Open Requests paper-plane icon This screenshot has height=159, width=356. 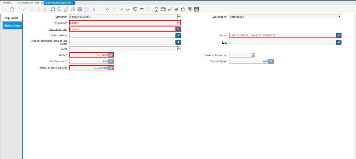pyautogui.click(x=177, y=9)
